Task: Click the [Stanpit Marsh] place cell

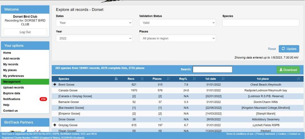Action: coord(266,114)
